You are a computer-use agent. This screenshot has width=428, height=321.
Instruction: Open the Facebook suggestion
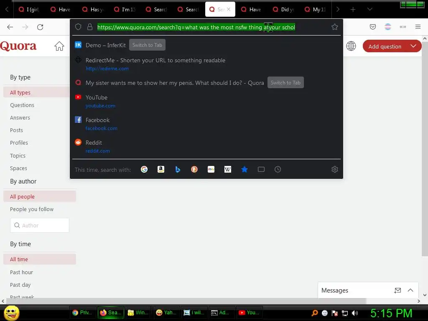coord(206,124)
